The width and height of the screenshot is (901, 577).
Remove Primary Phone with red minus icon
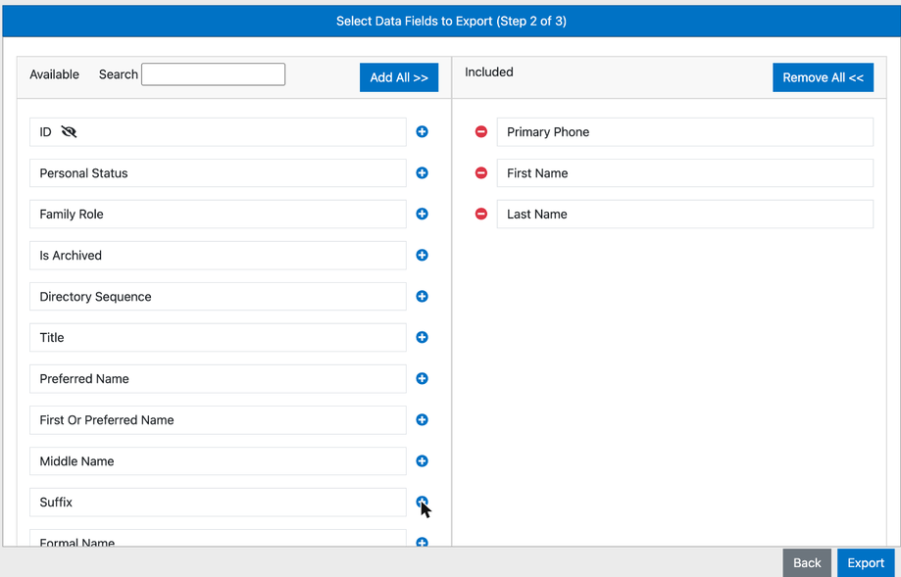tap(481, 132)
